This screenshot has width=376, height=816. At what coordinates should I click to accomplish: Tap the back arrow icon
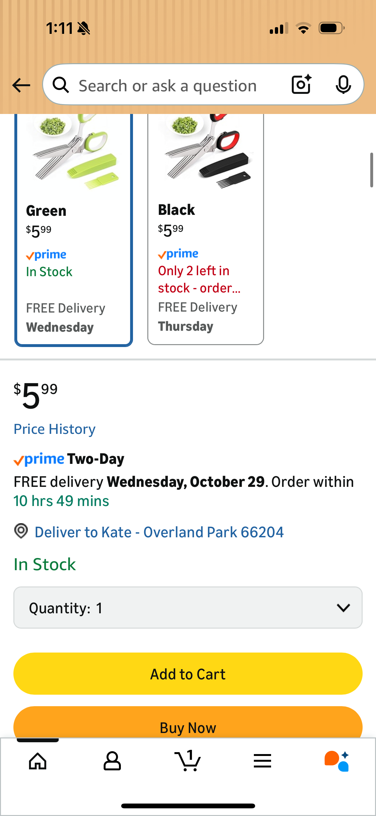[x=21, y=85]
